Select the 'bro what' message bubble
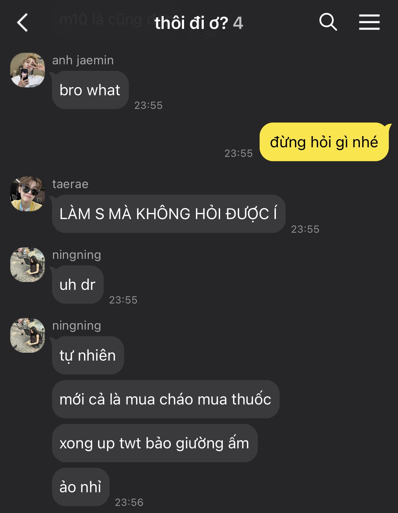Image resolution: width=398 pixels, height=513 pixels. pos(90,90)
